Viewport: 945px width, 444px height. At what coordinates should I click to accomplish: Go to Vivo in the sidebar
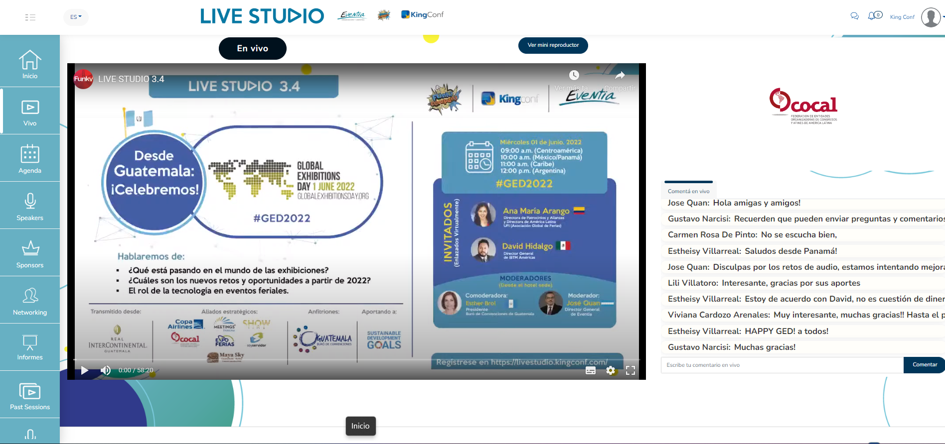[30, 111]
